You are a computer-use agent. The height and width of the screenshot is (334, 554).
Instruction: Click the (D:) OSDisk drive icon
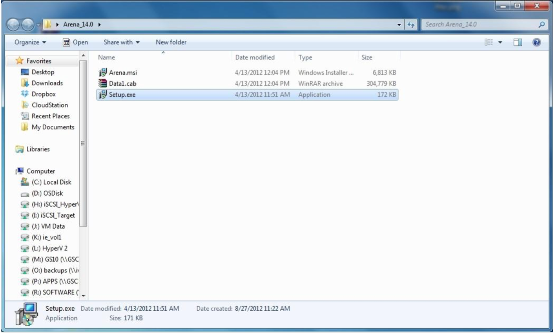24,193
